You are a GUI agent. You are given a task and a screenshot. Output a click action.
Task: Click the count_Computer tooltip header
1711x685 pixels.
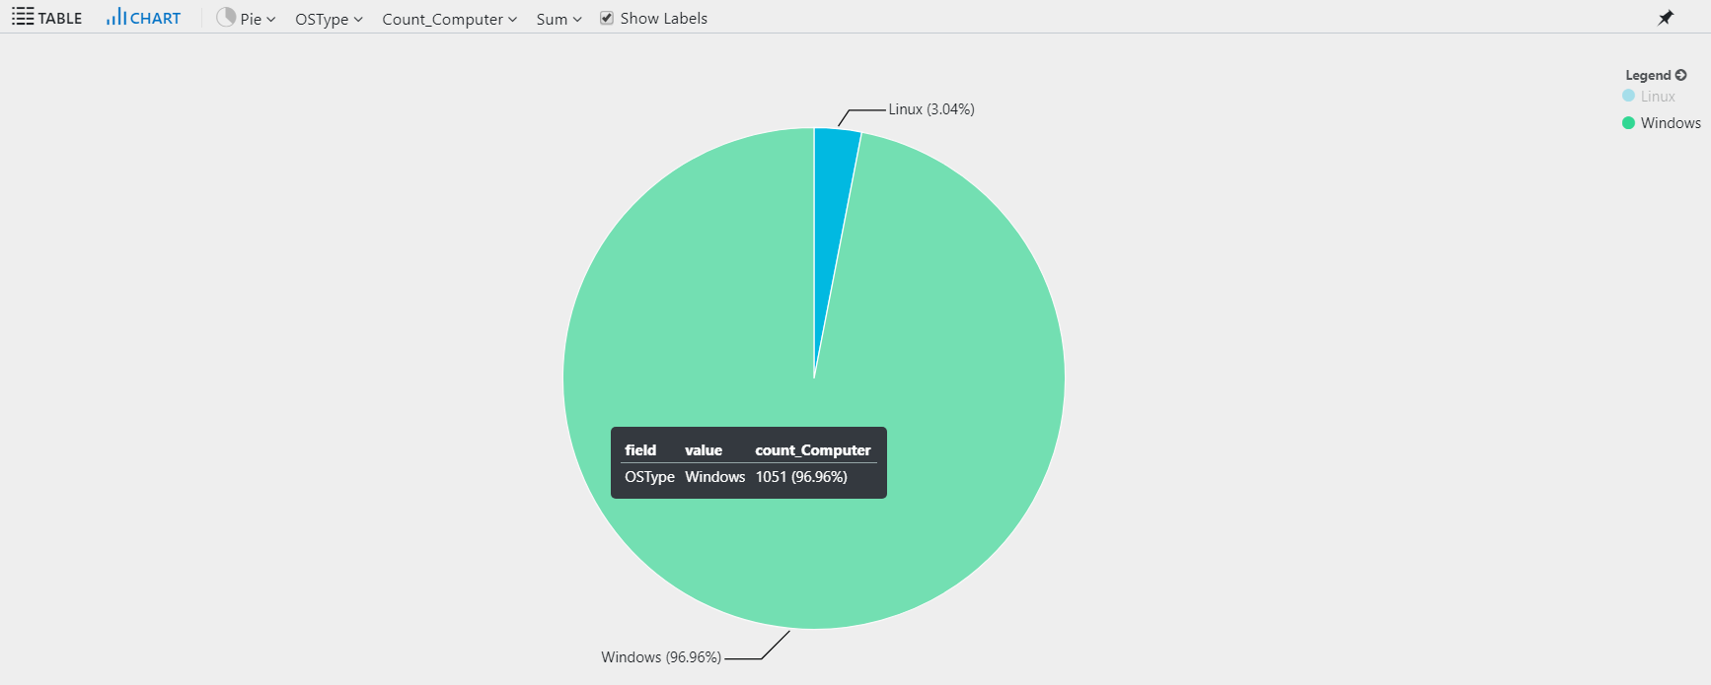[813, 450]
